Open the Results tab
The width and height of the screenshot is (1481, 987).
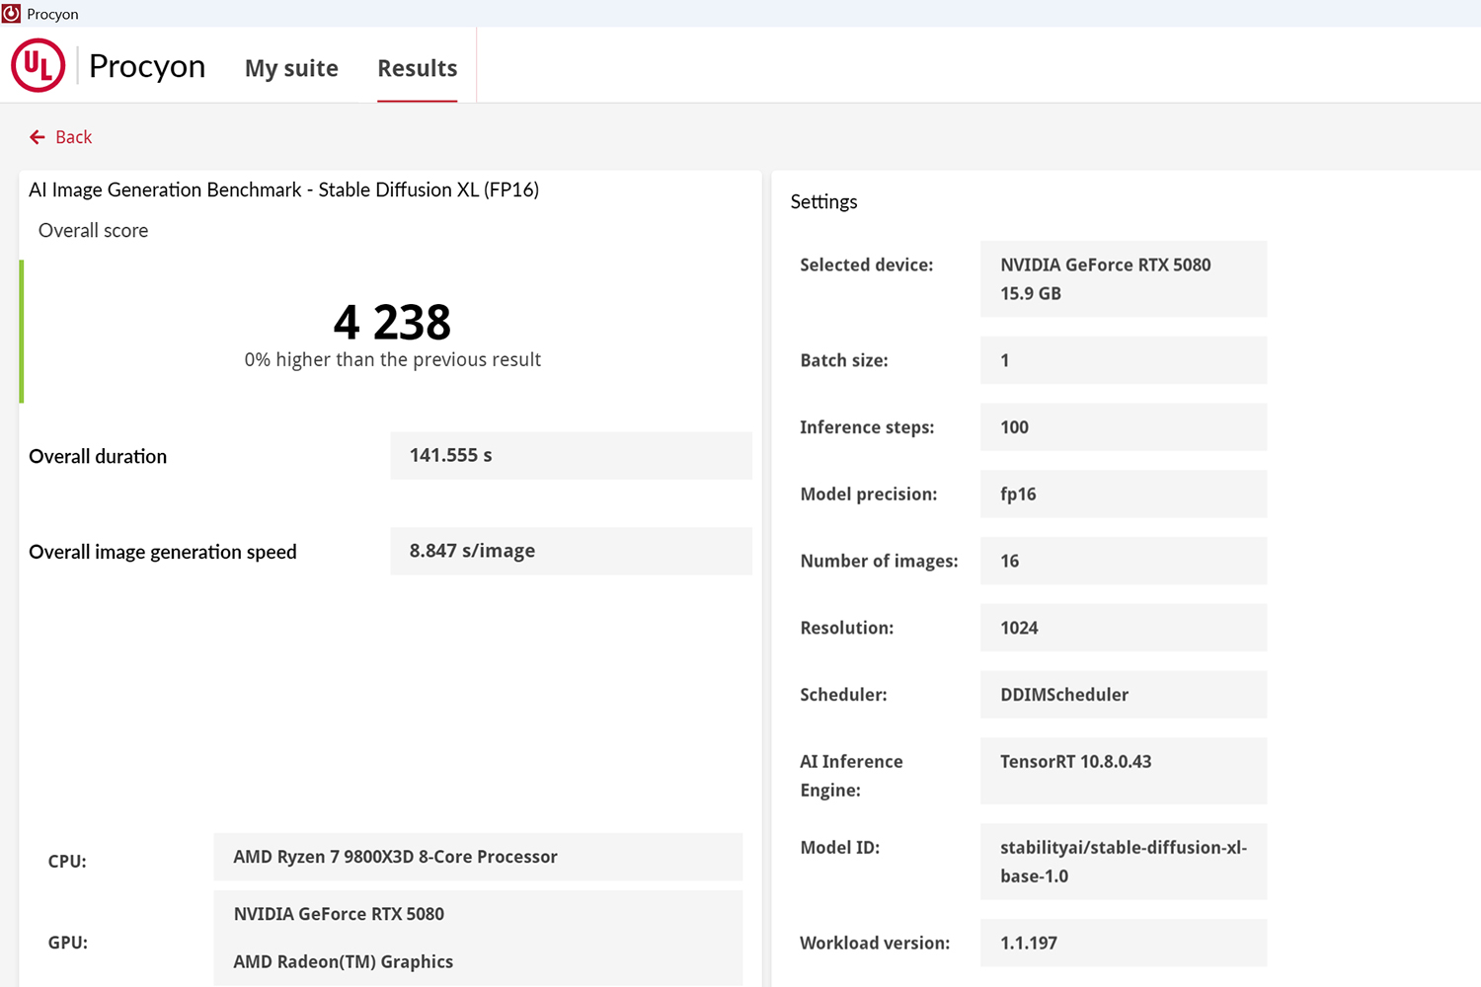(417, 68)
